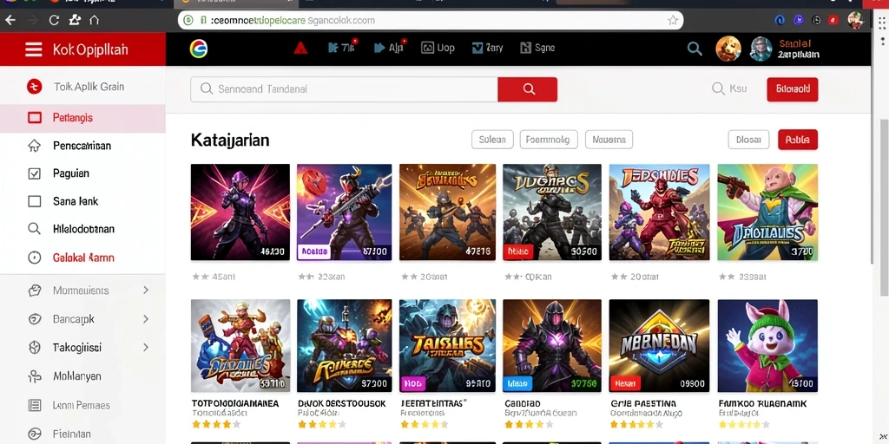Select the Solean filter button
The image size is (889, 444).
click(492, 140)
